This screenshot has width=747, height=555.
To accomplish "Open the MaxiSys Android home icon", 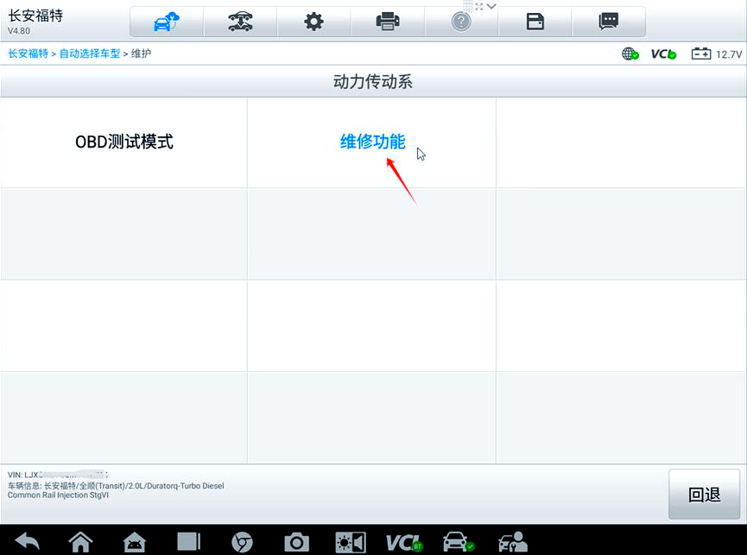I will click(135, 542).
